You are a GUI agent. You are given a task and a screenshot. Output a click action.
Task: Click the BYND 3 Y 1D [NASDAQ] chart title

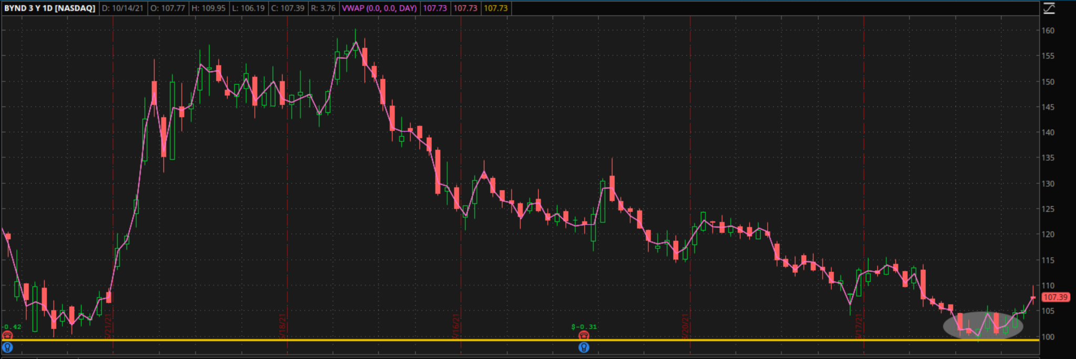50,8
